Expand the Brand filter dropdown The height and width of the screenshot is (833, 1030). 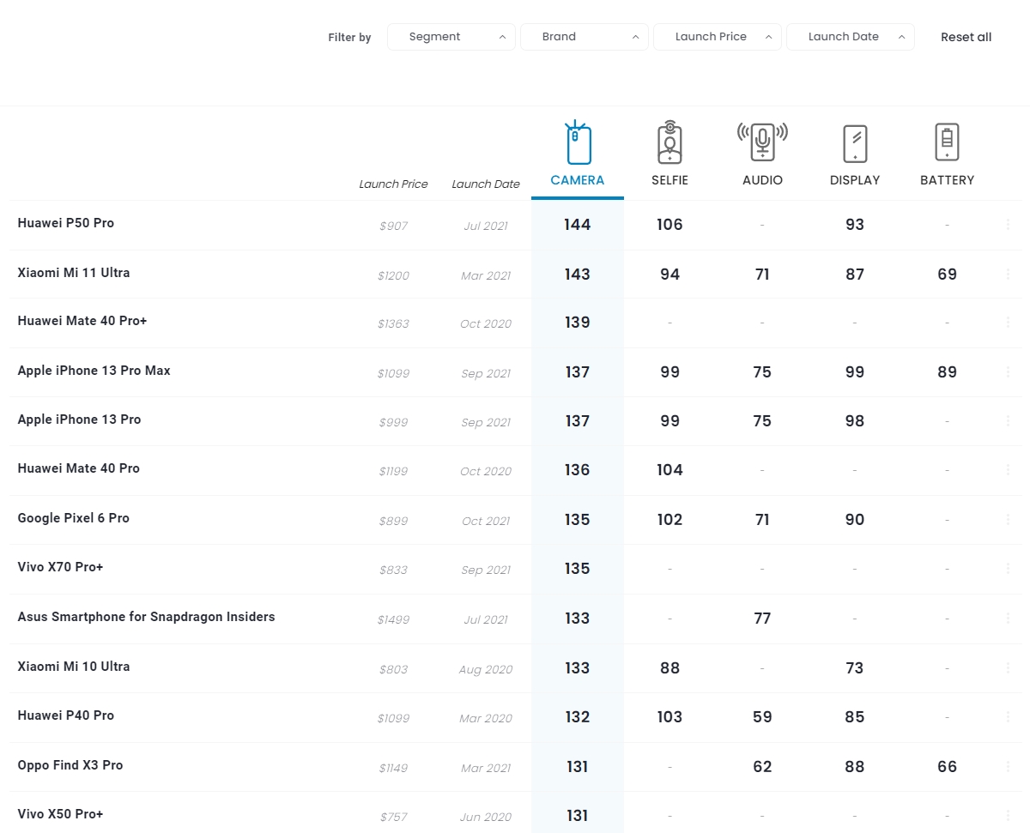click(x=585, y=37)
